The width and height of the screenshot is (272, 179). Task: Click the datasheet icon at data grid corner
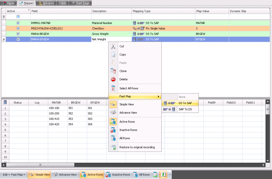(5, 102)
